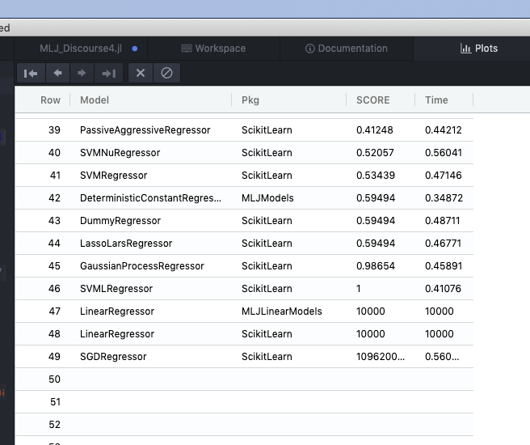Click empty row number 50

pos(54,379)
